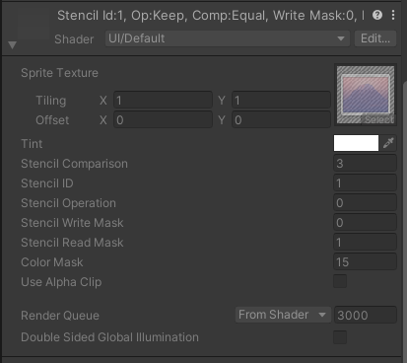Collapse material properties with foldout triangle
407x363 pixels.
point(12,45)
